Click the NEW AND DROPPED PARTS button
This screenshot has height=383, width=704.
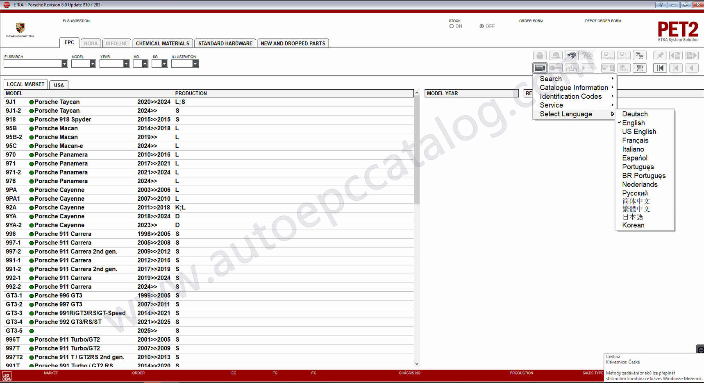[293, 43]
